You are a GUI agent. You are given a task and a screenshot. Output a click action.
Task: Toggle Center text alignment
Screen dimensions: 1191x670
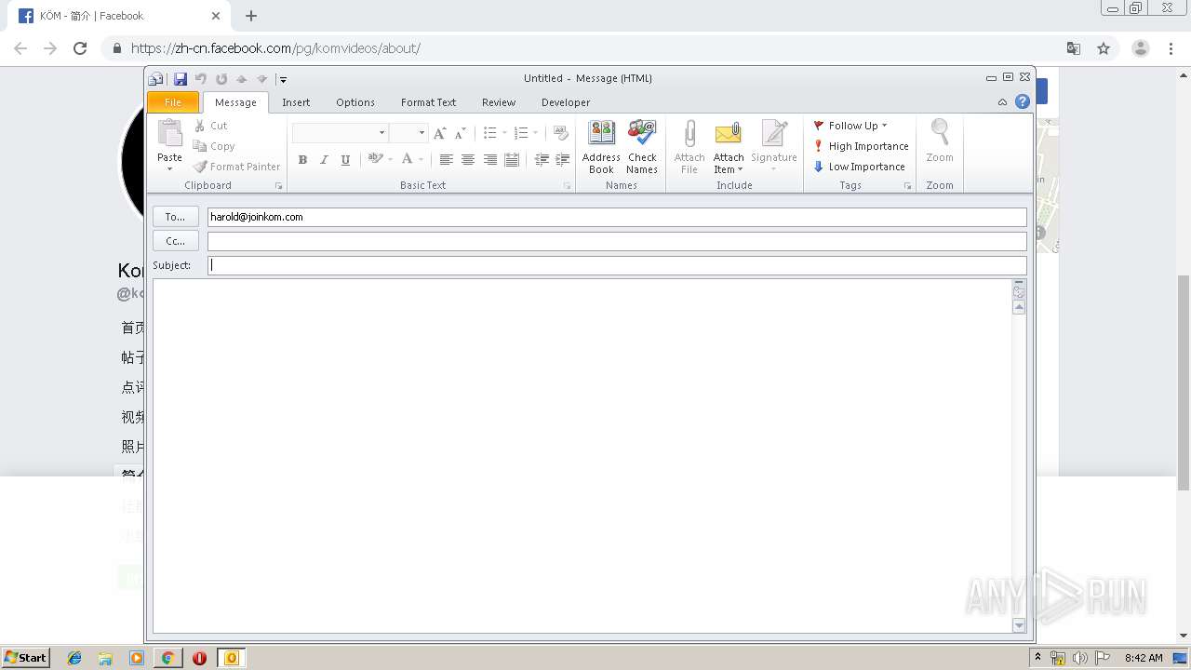tap(468, 160)
